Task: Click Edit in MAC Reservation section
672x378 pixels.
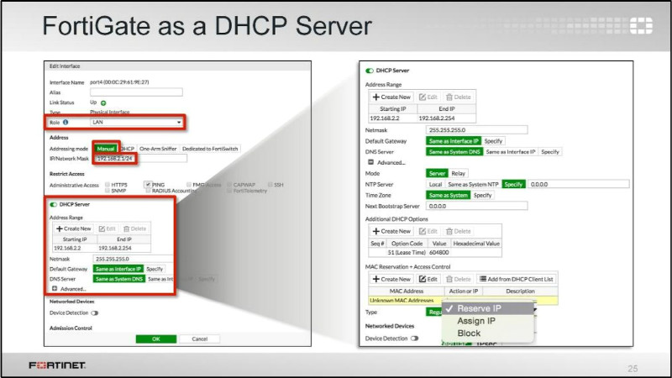Action: pos(428,279)
